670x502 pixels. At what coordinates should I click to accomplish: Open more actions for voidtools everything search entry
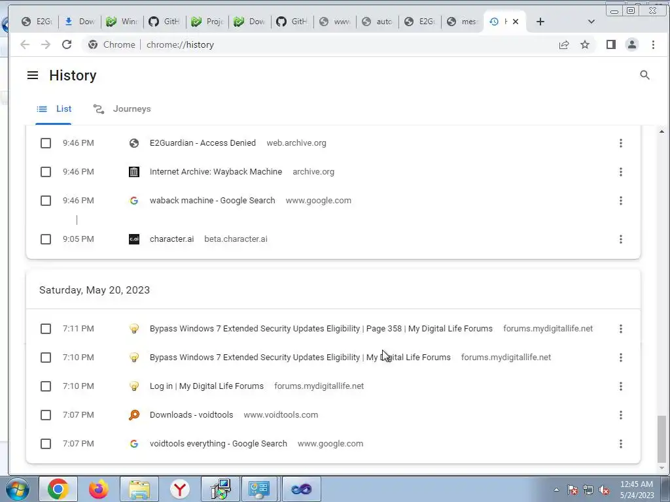(621, 444)
